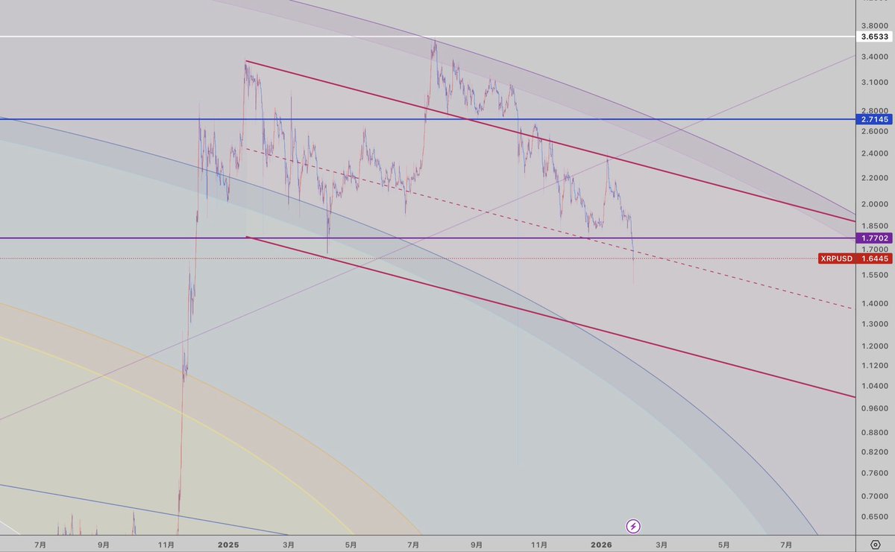Select the purple horizontal line at 1.7702
The height and width of the screenshot is (552, 895).
428,238
